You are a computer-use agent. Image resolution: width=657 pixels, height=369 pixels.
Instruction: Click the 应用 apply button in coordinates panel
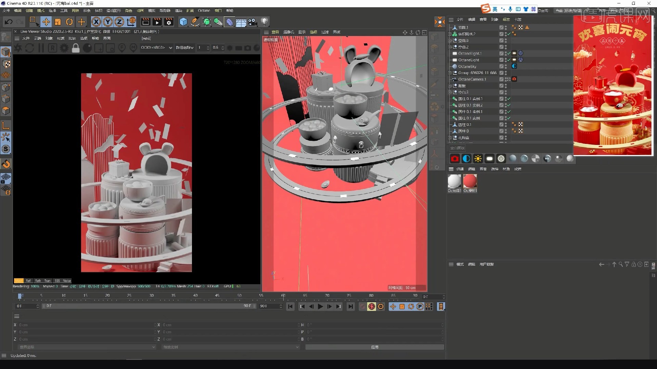tap(375, 347)
